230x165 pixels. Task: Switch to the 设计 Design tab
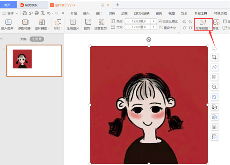pyautogui.click(x=99, y=13)
